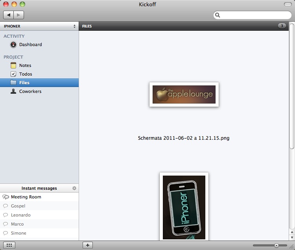
Task: Open the Notes section
Action: click(39, 65)
